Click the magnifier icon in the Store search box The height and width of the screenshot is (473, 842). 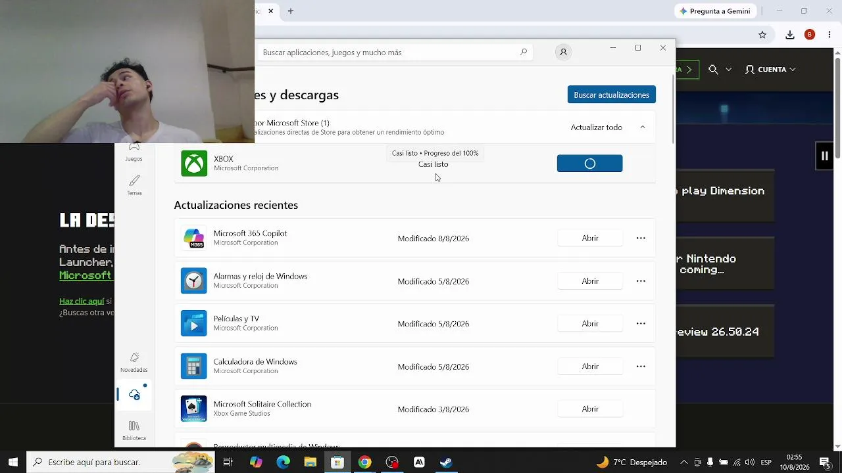524,52
